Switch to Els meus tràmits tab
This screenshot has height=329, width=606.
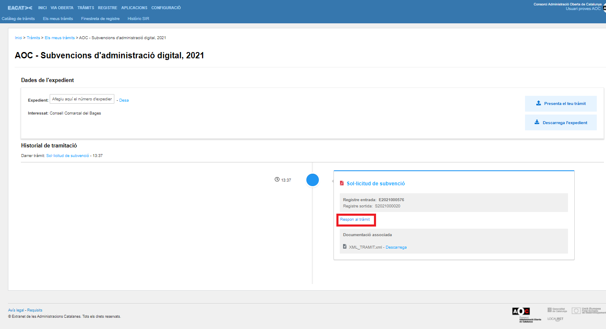tap(58, 19)
